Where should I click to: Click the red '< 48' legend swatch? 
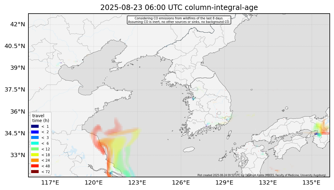point(35,166)
